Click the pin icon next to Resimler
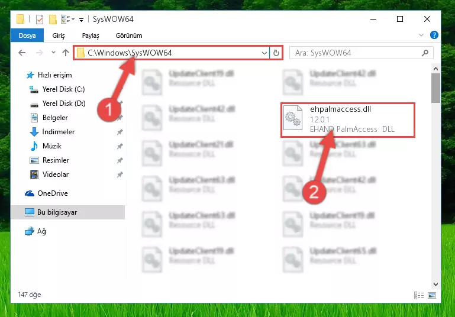 (120, 160)
